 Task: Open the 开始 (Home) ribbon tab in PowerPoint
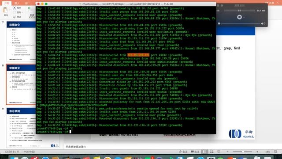(x=7, y=3)
